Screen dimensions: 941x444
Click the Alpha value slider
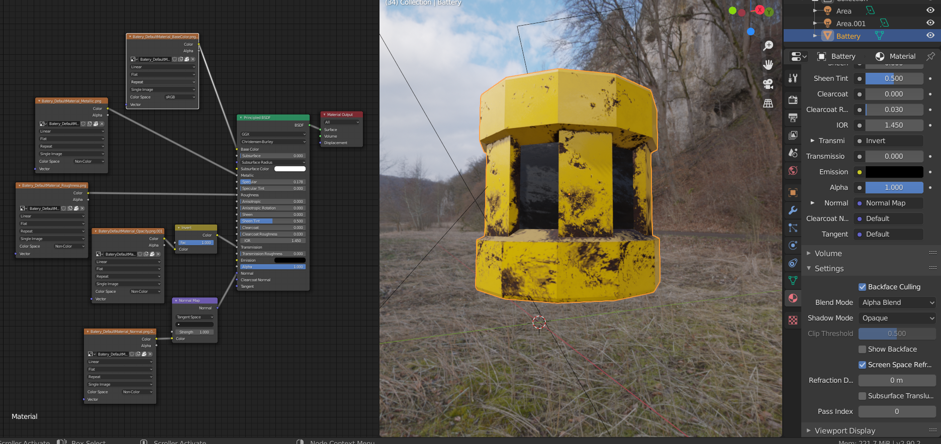pyautogui.click(x=894, y=187)
